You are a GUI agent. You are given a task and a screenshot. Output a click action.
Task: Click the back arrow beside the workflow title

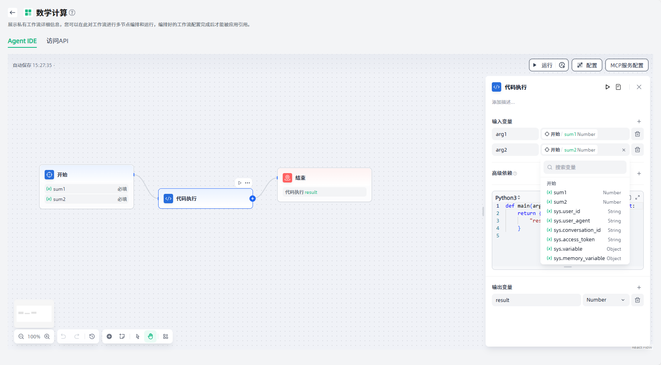(13, 13)
